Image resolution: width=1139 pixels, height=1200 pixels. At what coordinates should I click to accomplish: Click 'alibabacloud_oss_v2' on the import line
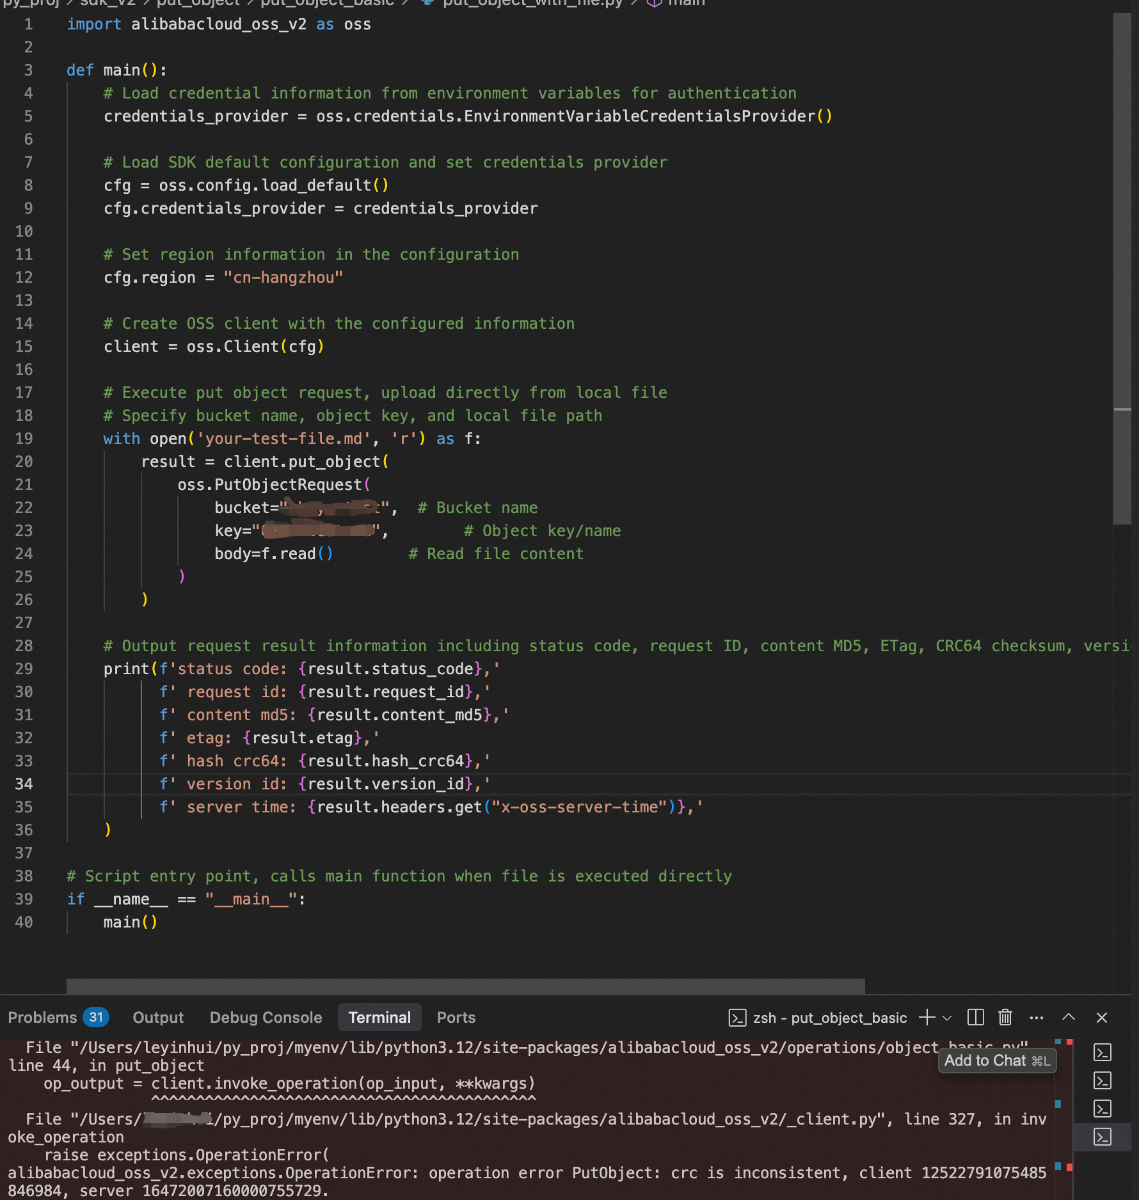coord(219,24)
